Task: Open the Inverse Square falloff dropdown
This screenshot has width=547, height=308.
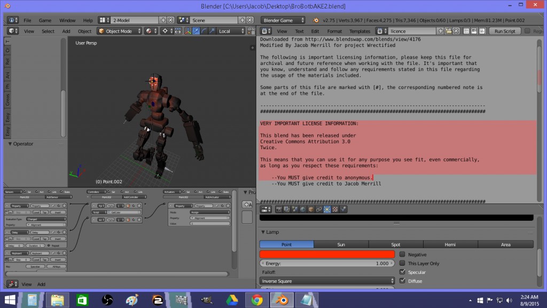Action: tap(327, 281)
